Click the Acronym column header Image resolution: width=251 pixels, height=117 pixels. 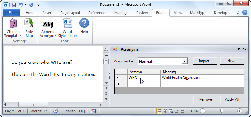coord(144,72)
